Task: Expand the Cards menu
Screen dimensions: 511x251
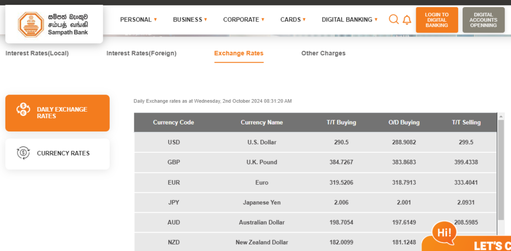Action: 293,19
